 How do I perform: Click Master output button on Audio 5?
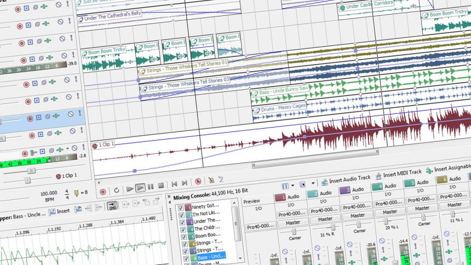point(422,208)
